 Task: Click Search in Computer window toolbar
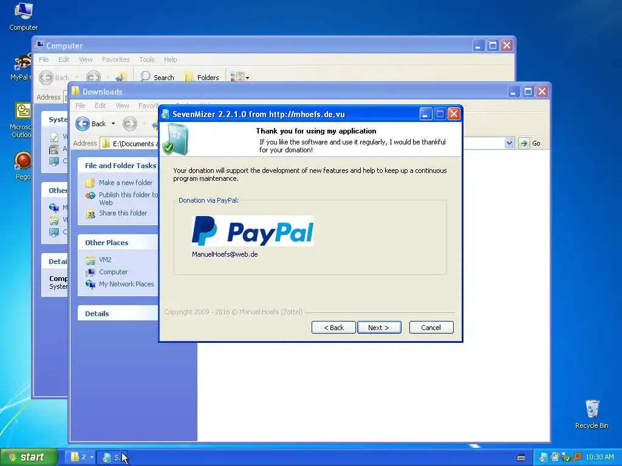click(x=157, y=77)
